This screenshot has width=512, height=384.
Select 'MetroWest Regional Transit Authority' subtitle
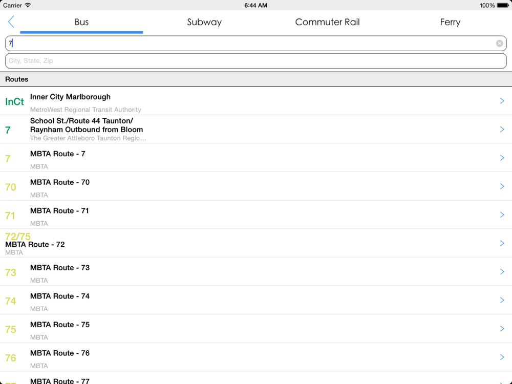pyautogui.click(x=86, y=110)
